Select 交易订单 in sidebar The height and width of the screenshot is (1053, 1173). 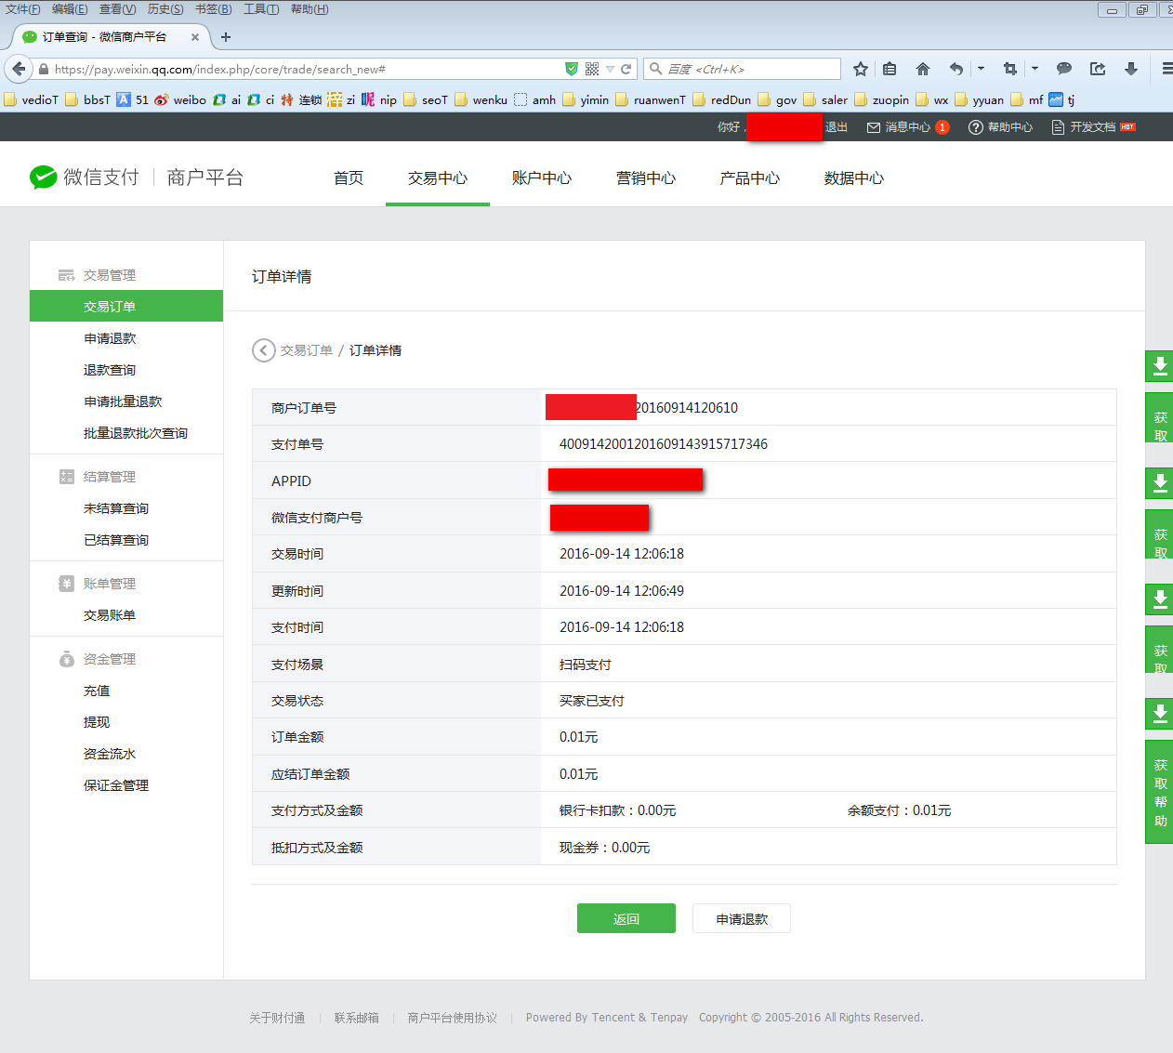click(126, 306)
